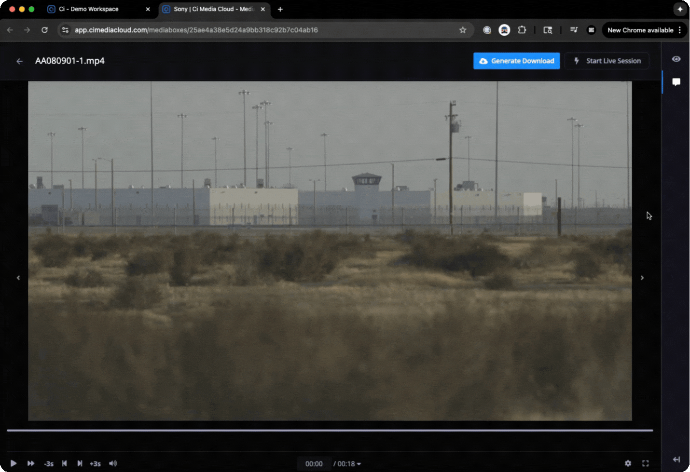Skip forward 3 seconds in the video
This screenshot has height=472, width=690.
[x=95, y=464]
